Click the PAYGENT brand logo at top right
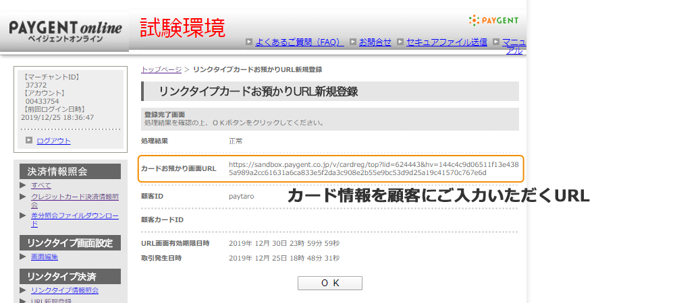This screenshot has height=303, width=675. pos(494,20)
